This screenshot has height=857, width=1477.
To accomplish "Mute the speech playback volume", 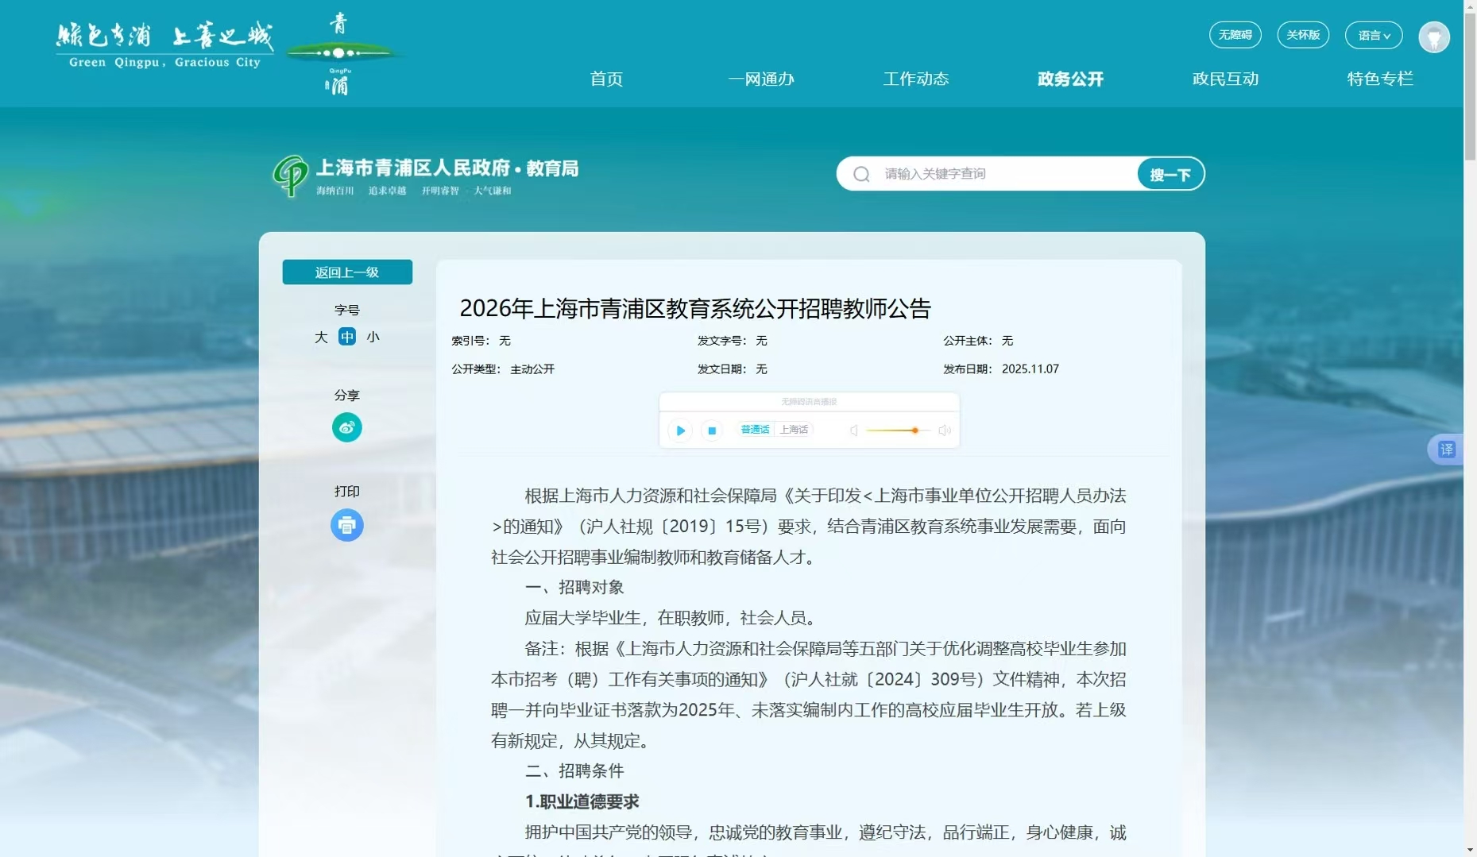I will (x=853, y=430).
